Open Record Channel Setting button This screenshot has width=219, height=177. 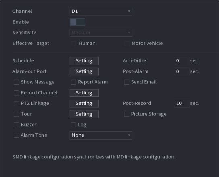(x=84, y=93)
